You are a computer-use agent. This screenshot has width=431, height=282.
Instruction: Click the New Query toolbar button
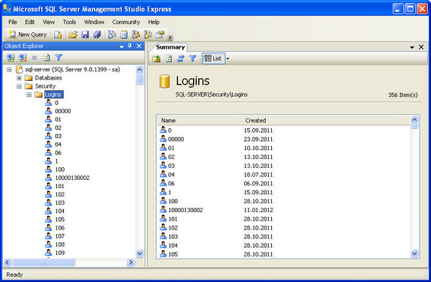(x=28, y=34)
